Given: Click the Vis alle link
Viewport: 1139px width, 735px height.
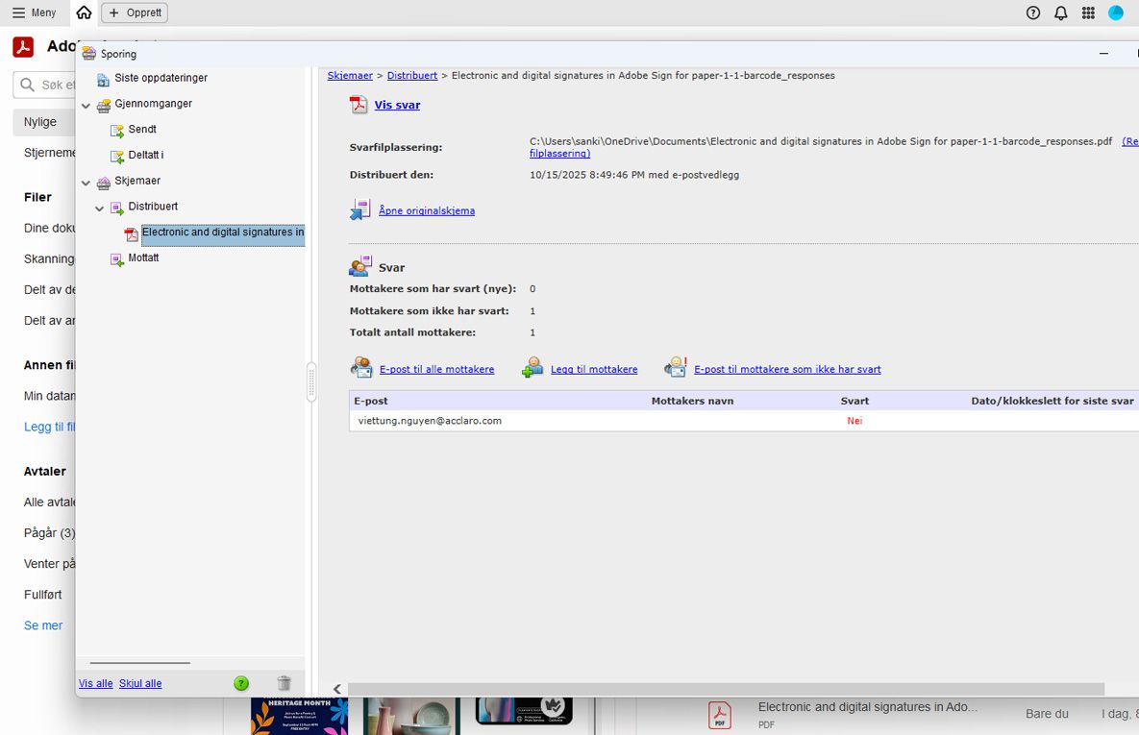Looking at the screenshot, I should 96,683.
